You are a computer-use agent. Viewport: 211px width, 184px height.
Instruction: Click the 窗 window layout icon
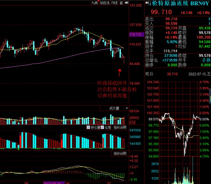[121, 3]
